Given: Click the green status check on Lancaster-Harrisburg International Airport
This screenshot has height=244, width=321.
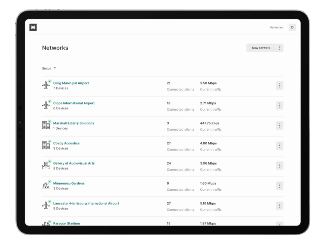Looking at the screenshot, I should tap(50, 201).
